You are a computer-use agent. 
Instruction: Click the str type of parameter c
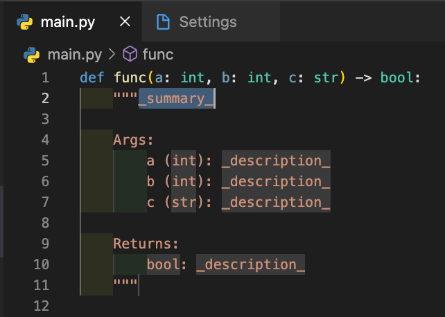(326, 78)
